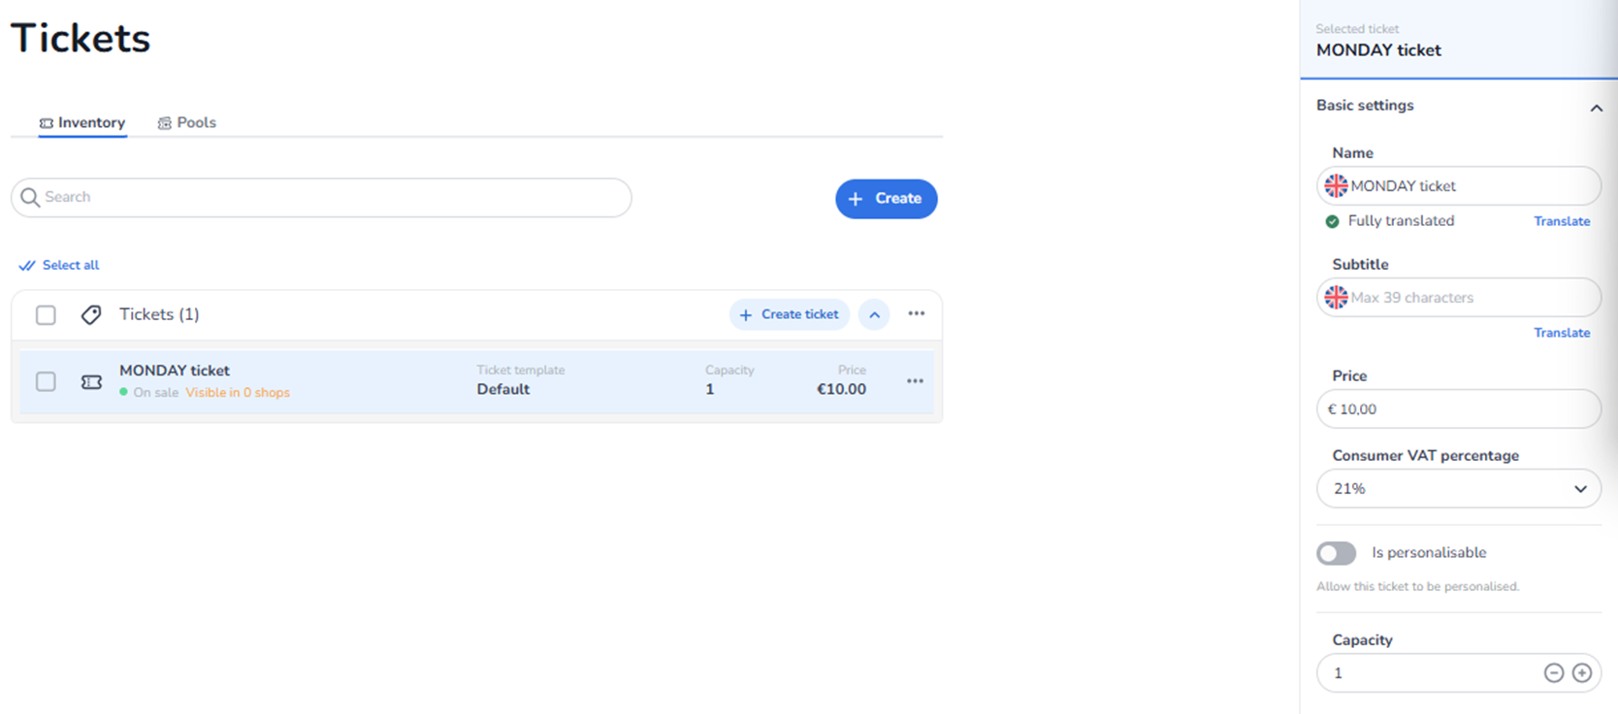Select the Inventory tab

coord(82,123)
